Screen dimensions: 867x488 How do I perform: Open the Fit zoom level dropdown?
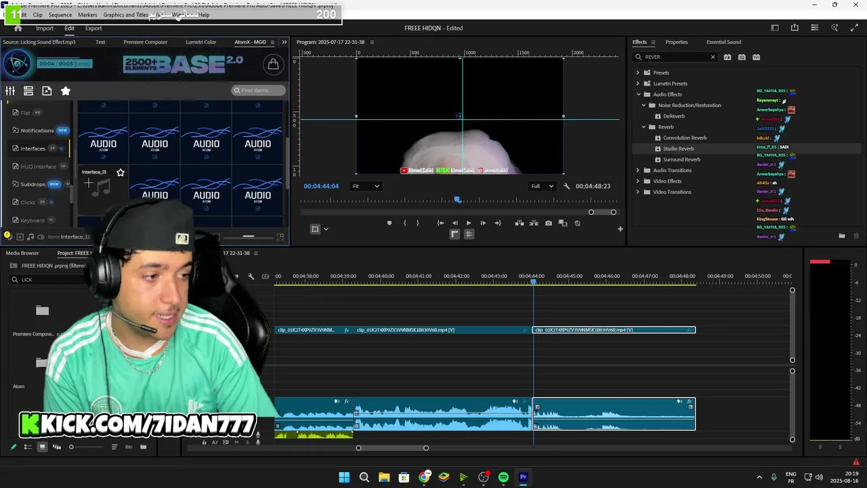[x=366, y=186]
